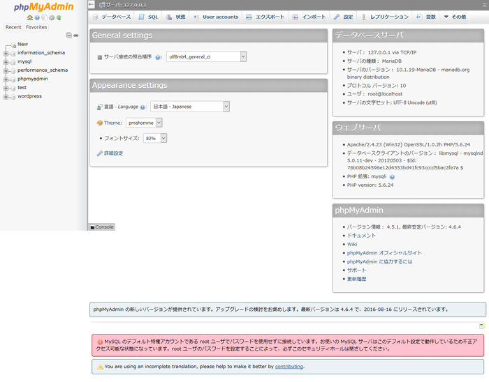The width and height of the screenshot is (489, 382).
Task: Expand the mysql database node
Action: [x=6, y=62]
